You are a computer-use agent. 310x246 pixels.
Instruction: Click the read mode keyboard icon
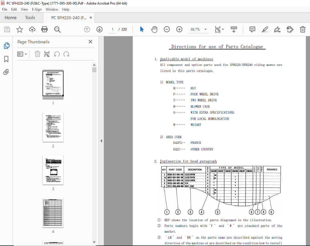(x=234, y=29)
